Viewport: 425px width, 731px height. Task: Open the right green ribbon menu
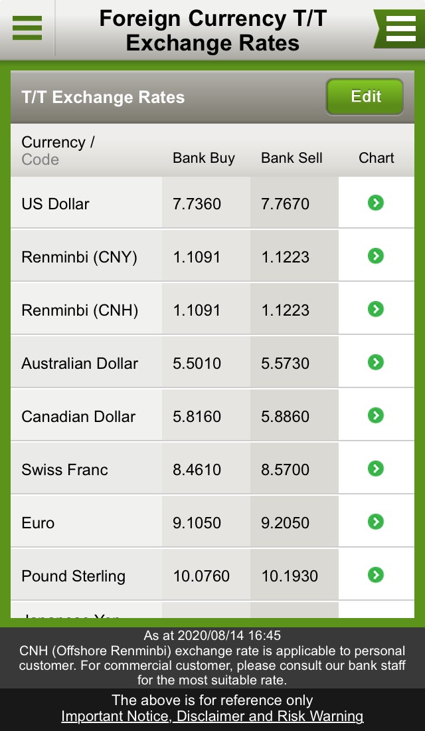tap(400, 28)
